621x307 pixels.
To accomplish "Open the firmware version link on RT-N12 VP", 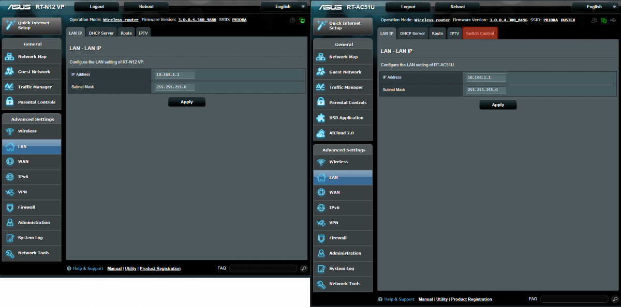I will point(197,20).
